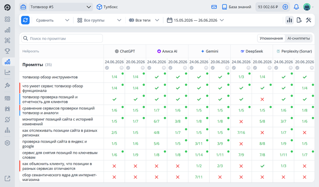Screen dimensions: 319x187
Task: Expand the Все группы dropdown
Action: coord(99,20)
